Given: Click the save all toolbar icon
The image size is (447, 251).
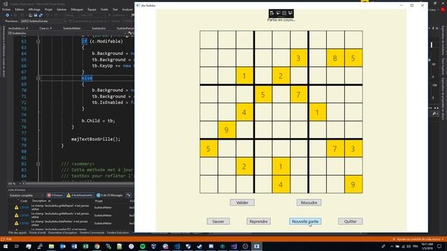Looking at the screenshot, I should (x=41, y=15).
